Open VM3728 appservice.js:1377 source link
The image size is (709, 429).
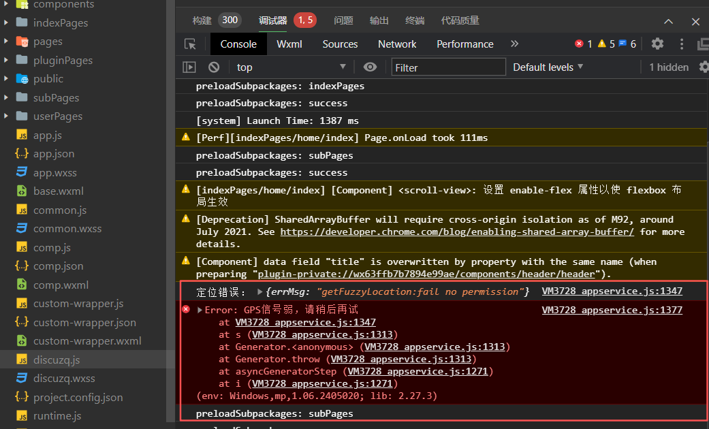click(x=612, y=310)
